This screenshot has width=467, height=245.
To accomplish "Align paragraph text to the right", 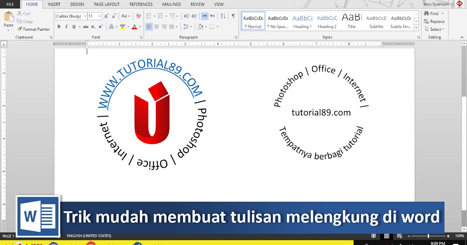I will pos(164,27).
